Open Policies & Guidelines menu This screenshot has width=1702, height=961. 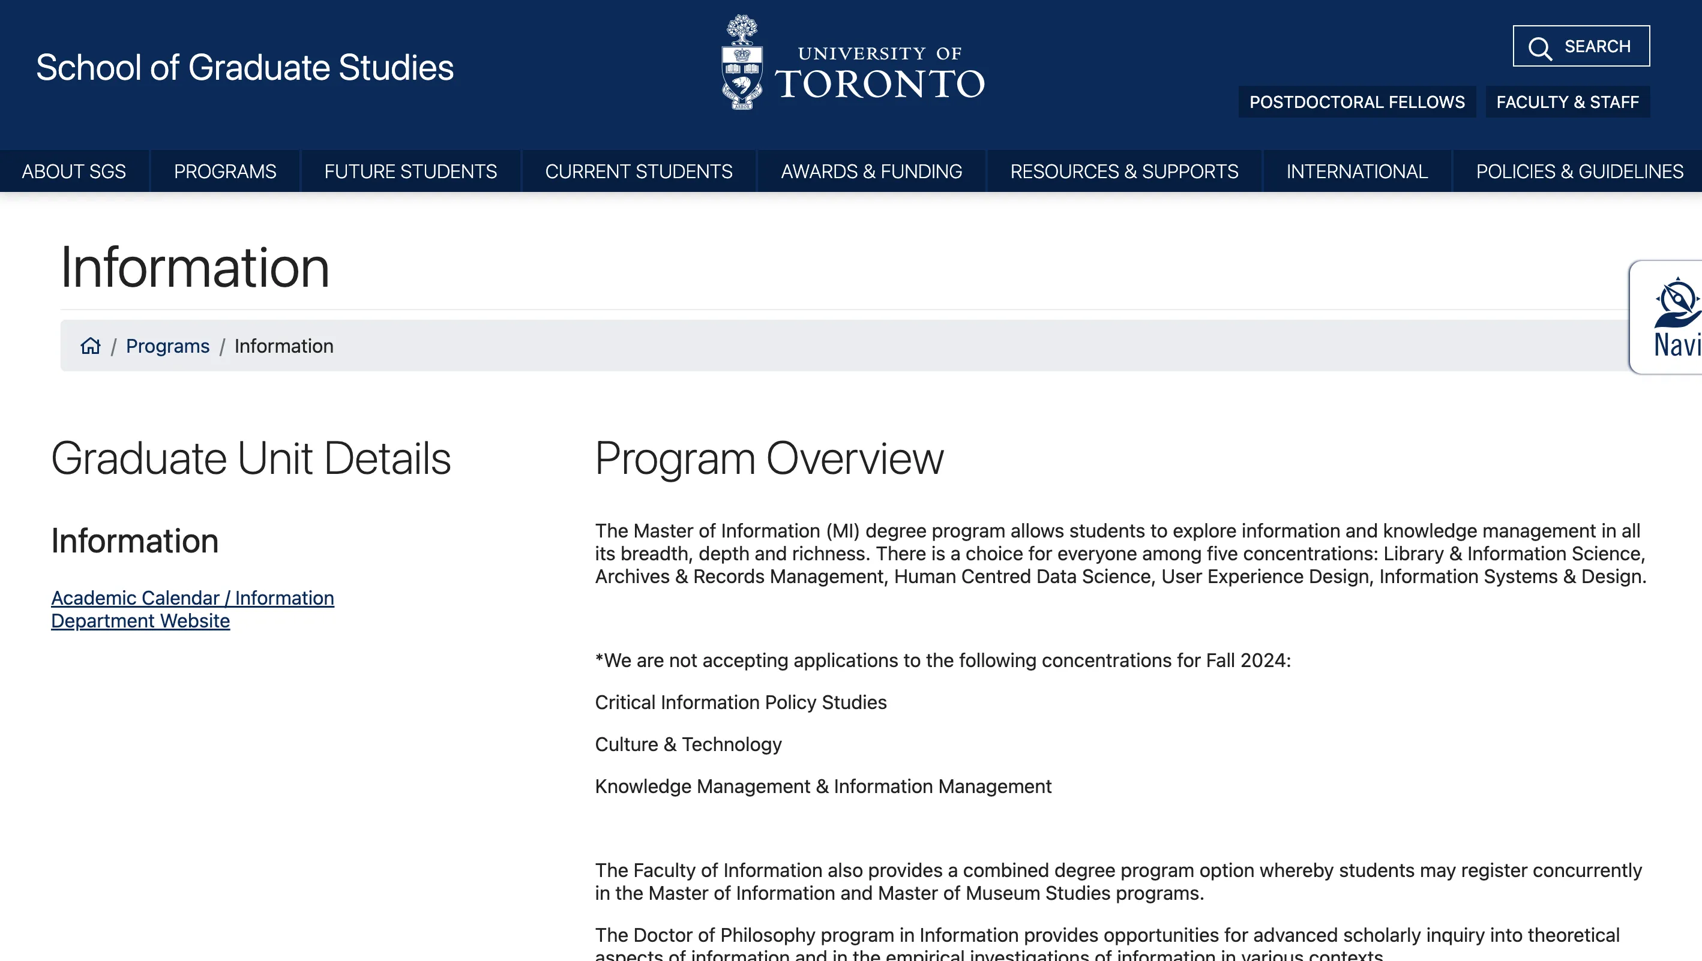(x=1579, y=171)
